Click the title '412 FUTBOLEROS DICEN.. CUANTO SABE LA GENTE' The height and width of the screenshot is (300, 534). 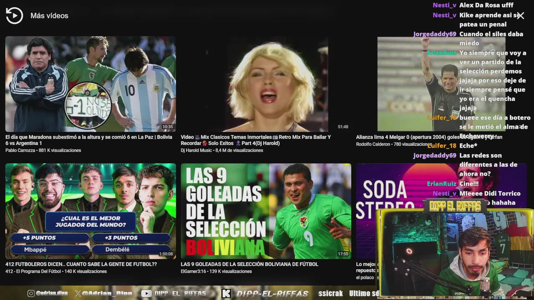click(81, 264)
